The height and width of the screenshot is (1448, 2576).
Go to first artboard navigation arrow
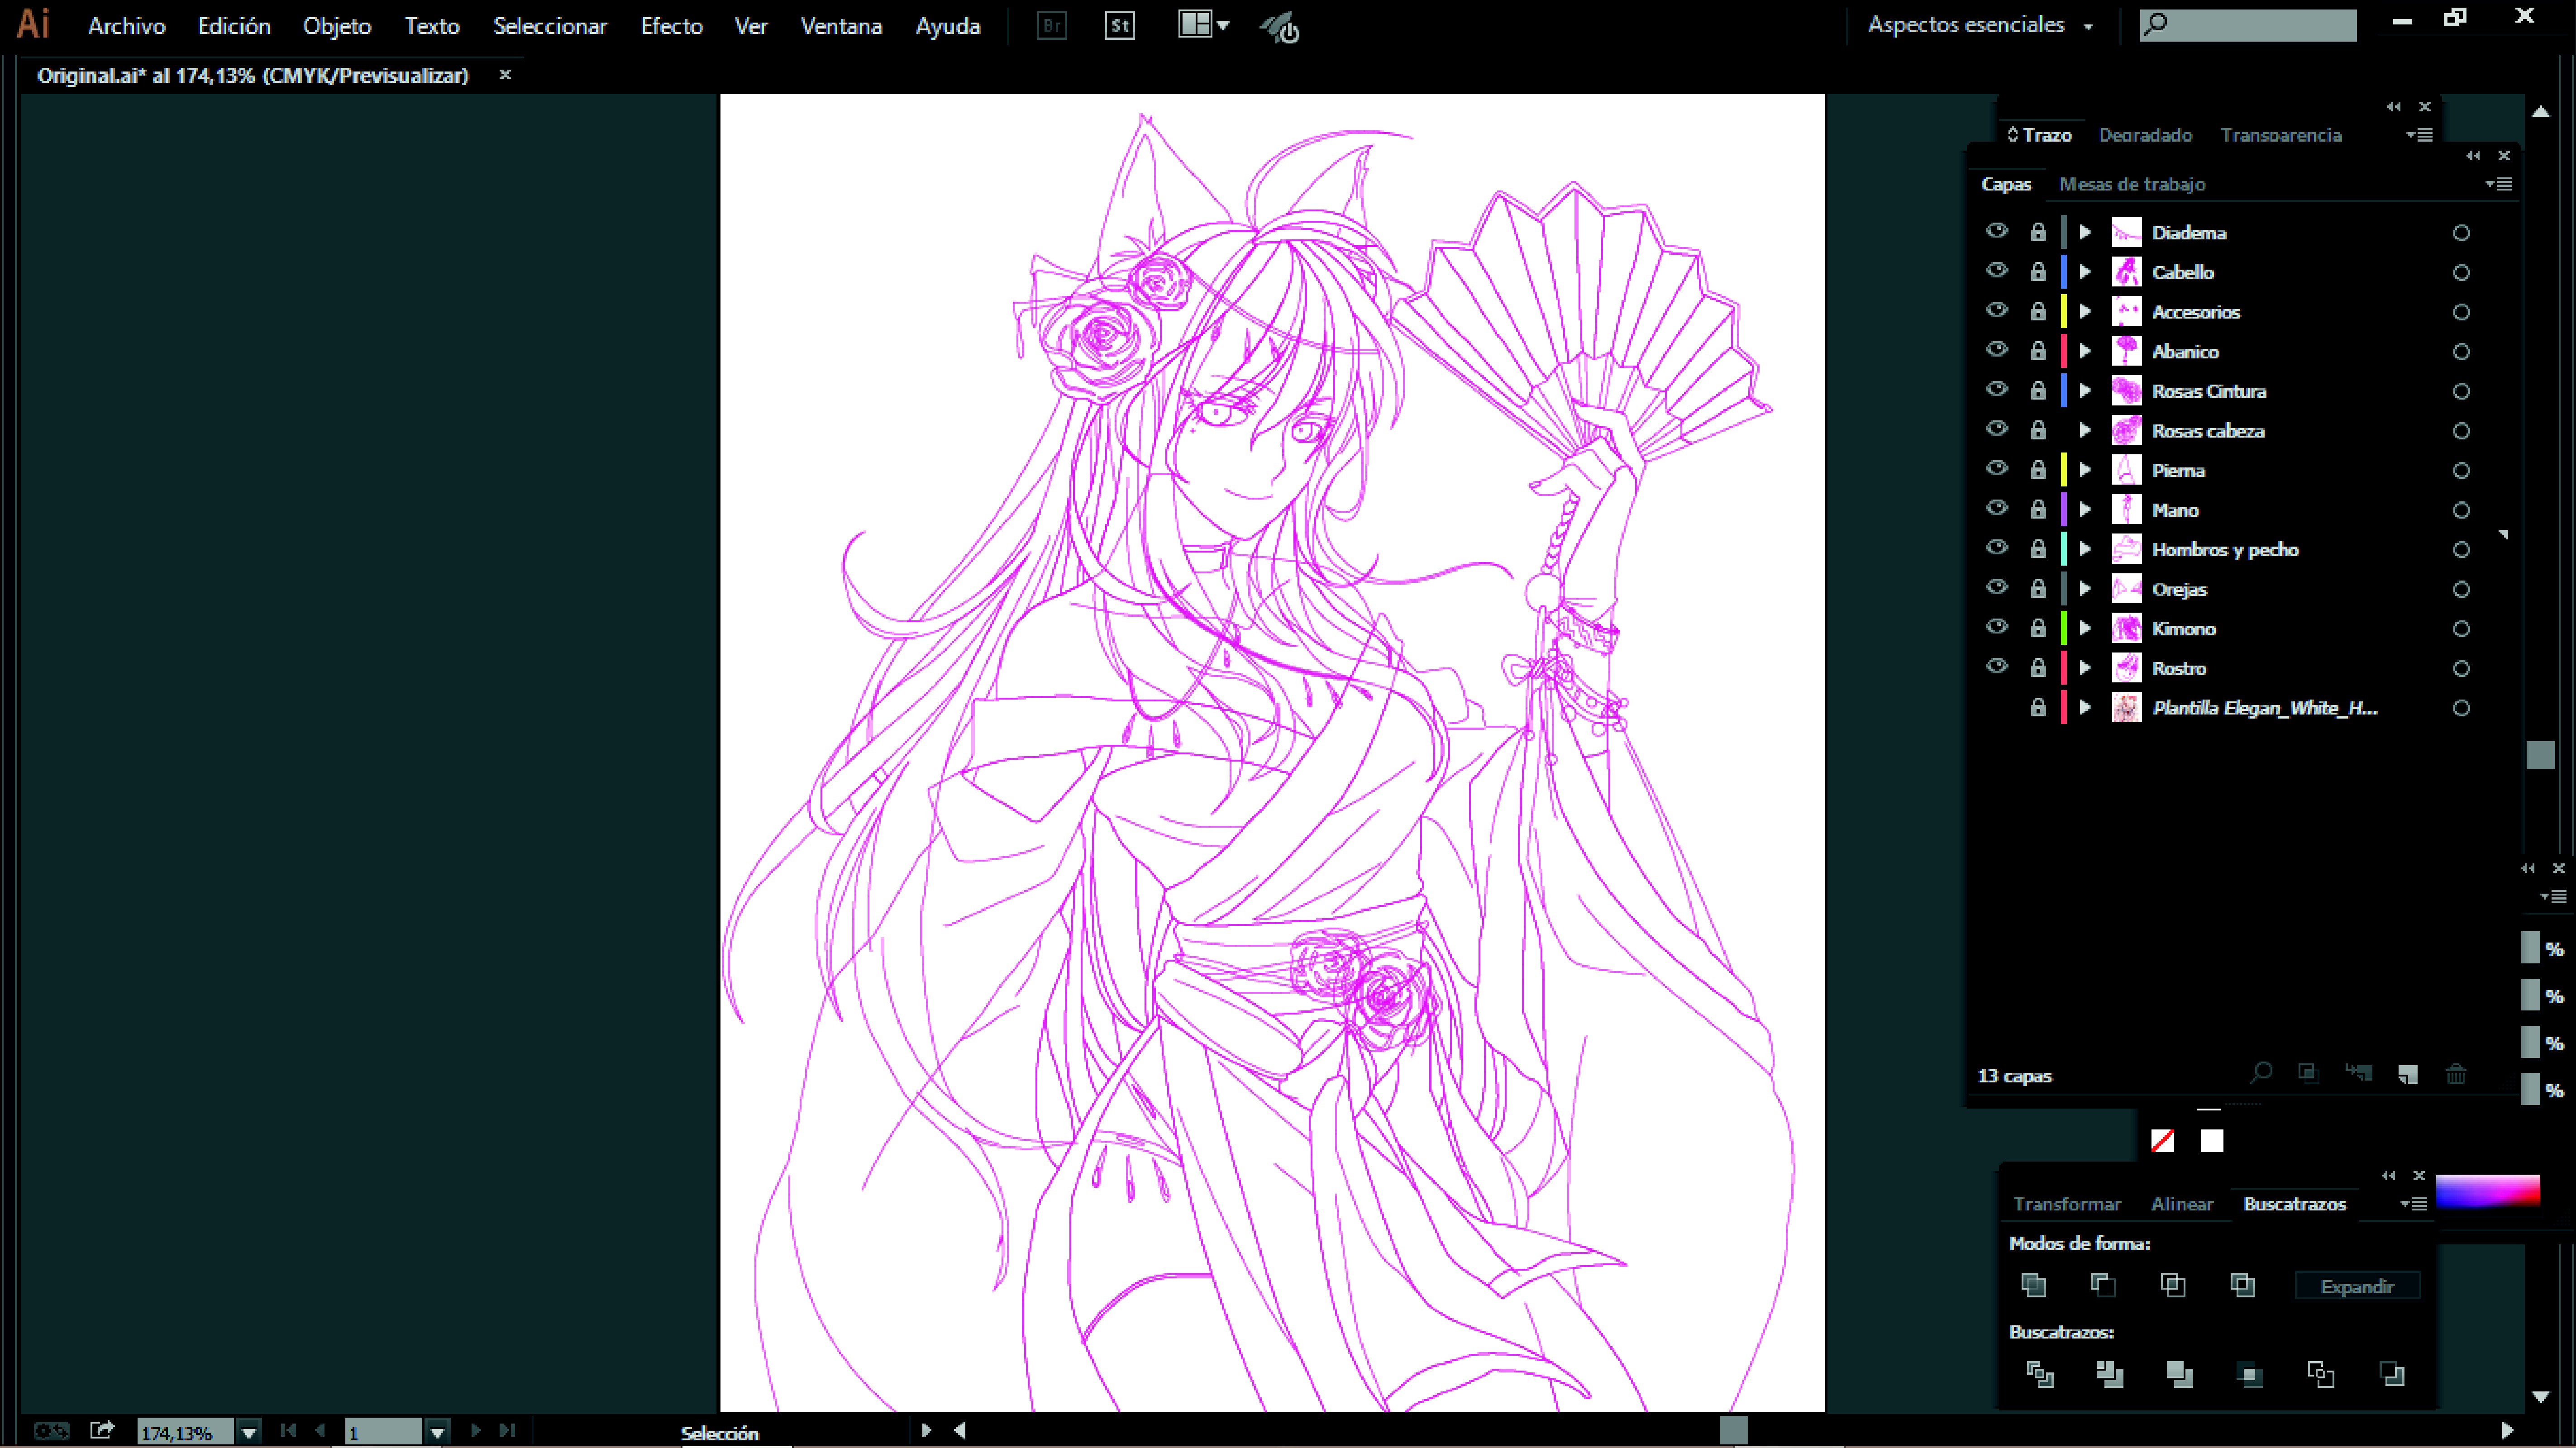(288, 1430)
